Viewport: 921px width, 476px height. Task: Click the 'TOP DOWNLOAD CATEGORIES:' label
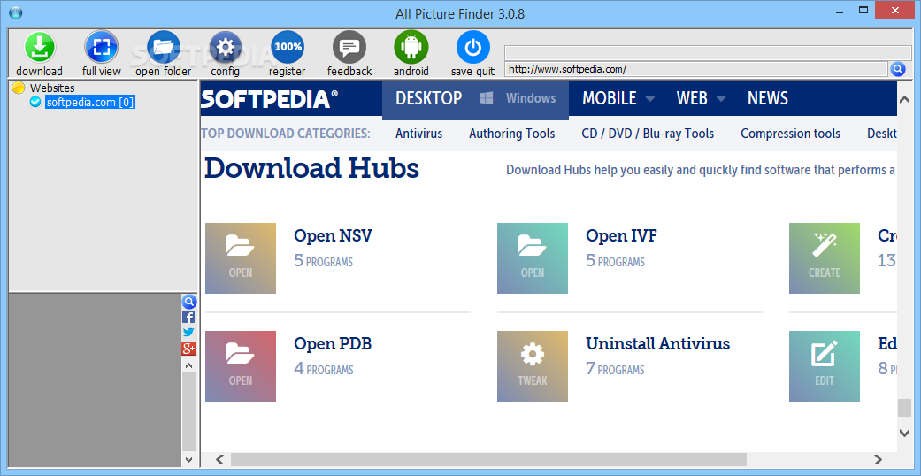pos(286,134)
